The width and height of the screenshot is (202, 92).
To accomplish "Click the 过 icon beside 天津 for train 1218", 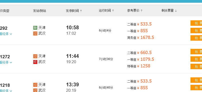I will point(35,85).
